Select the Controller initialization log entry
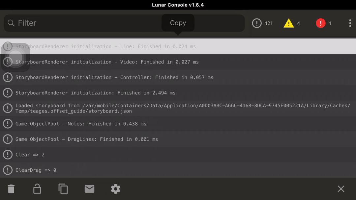Viewport: 356px width, 200px height. click(x=178, y=77)
